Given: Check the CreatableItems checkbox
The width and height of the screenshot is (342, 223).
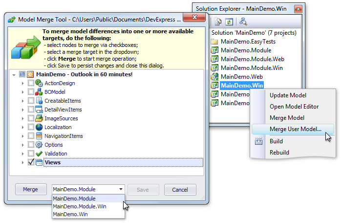Looking at the screenshot, I should click(31, 100).
